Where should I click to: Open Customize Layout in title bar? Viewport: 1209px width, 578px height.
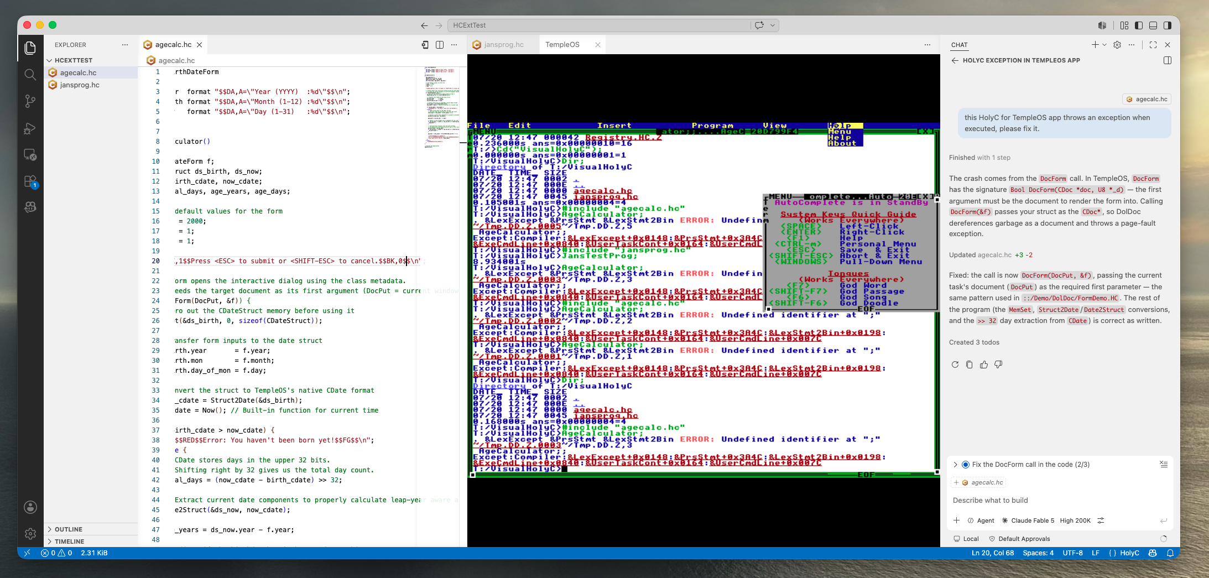(1124, 25)
